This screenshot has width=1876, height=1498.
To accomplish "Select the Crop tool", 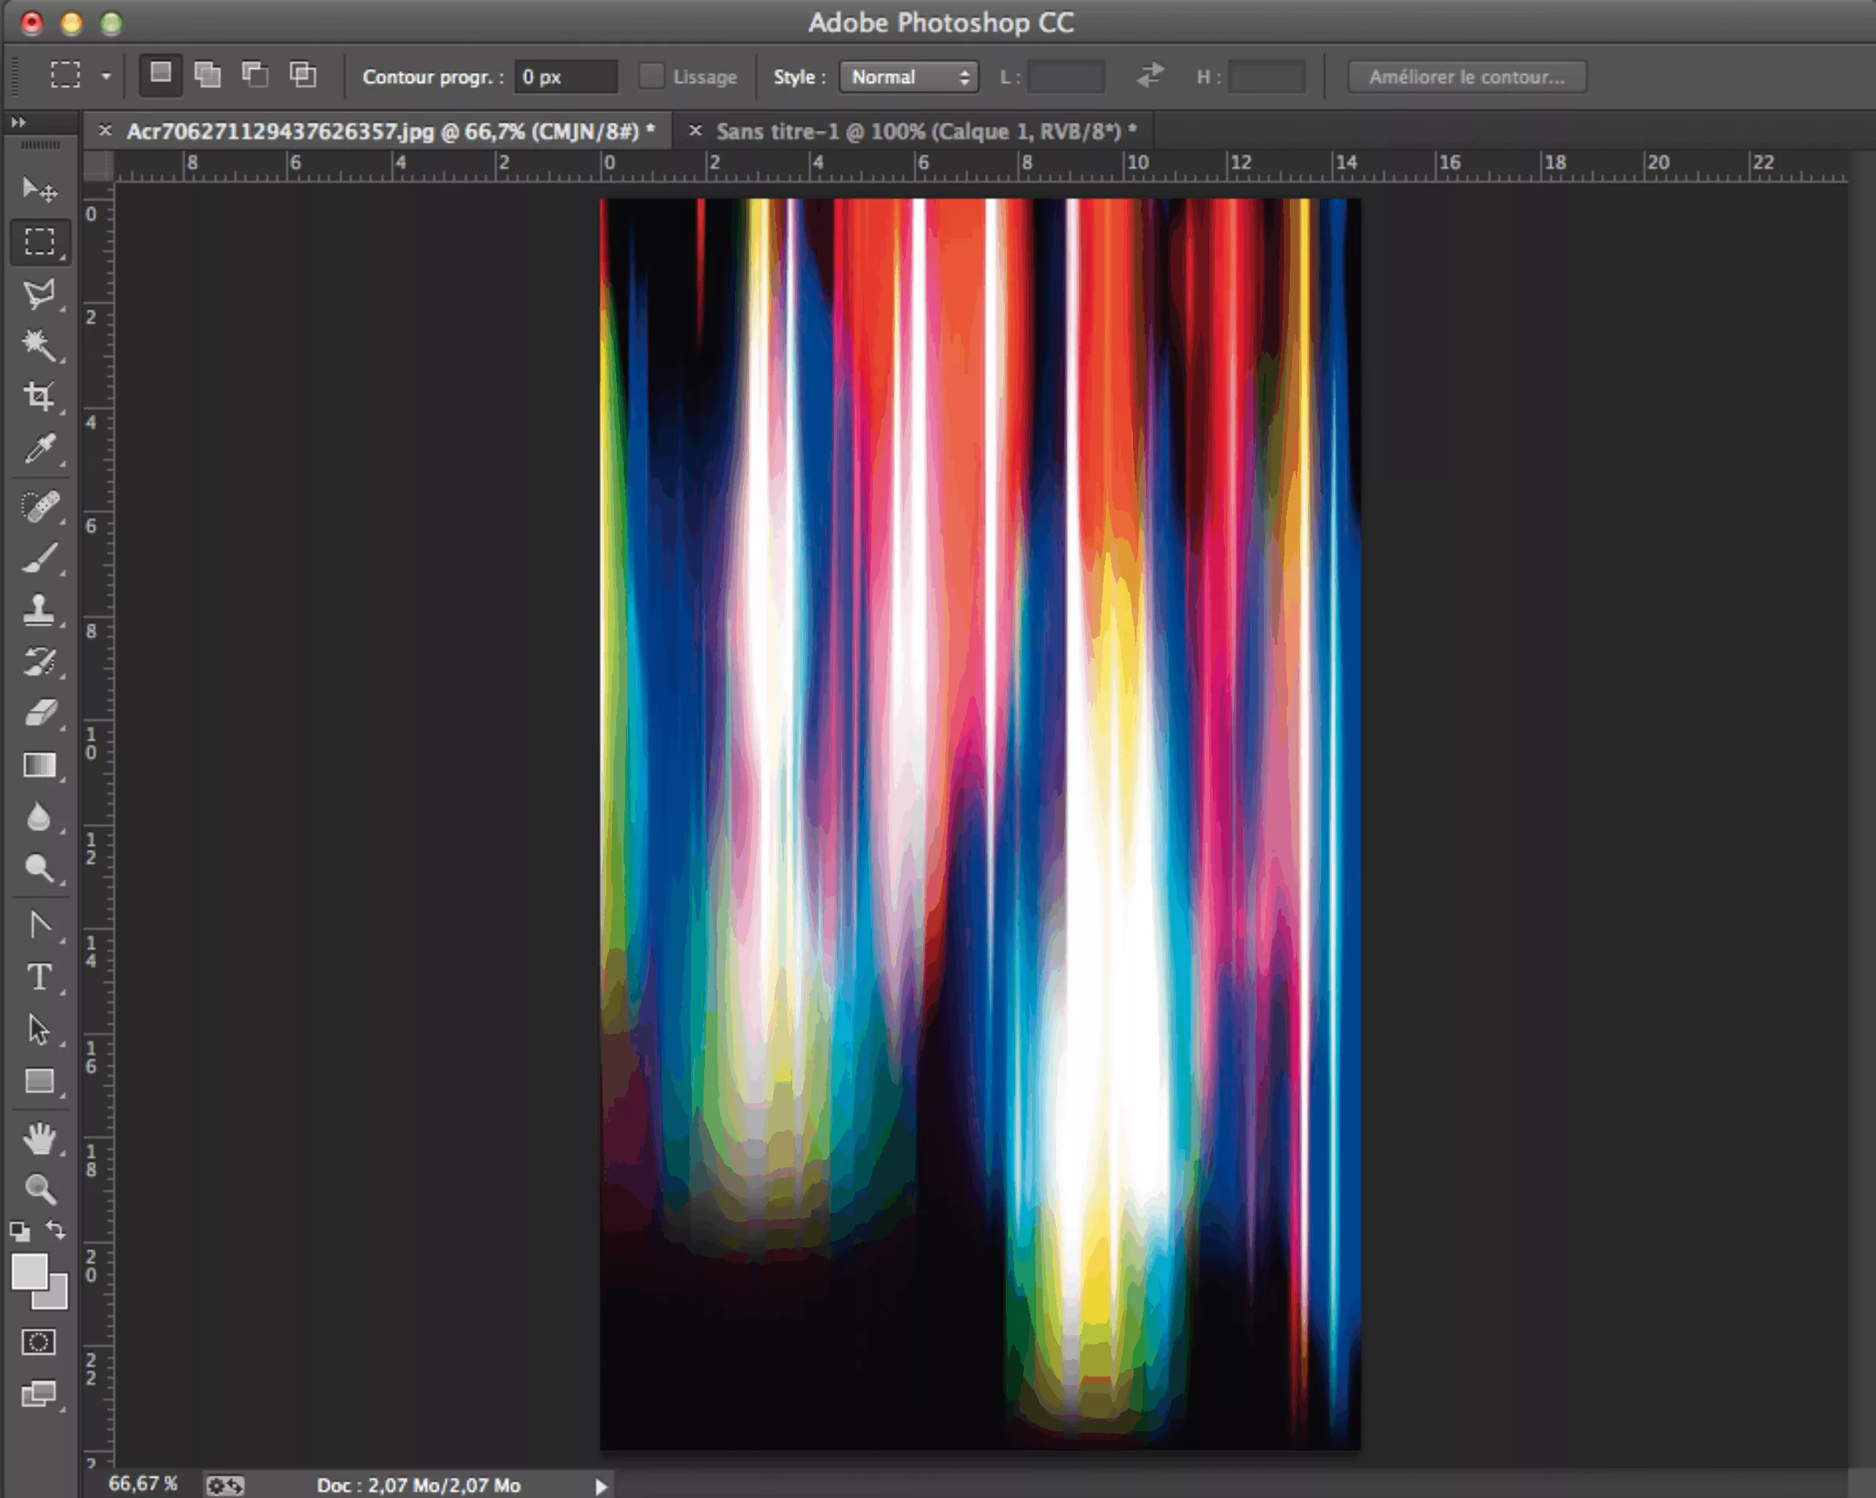I will click(x=38, y=397).
